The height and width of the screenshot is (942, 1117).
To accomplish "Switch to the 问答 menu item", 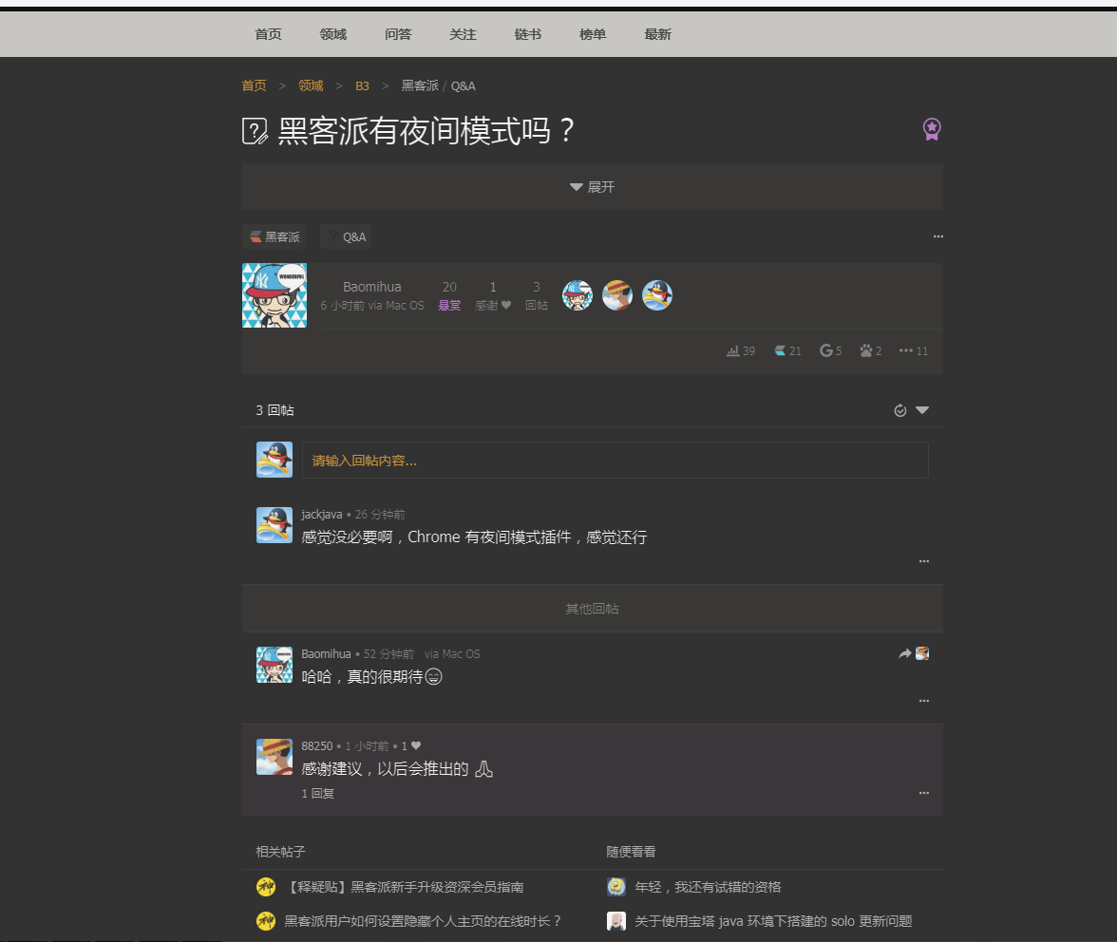I will [398, 34].
